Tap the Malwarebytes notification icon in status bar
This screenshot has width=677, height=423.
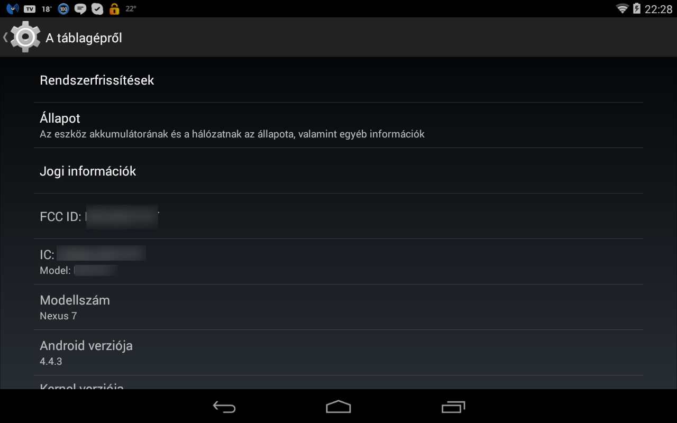(13, 8)
